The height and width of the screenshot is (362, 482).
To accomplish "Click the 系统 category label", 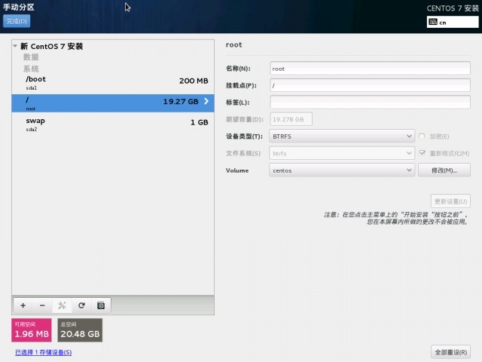I will (31, 69).
